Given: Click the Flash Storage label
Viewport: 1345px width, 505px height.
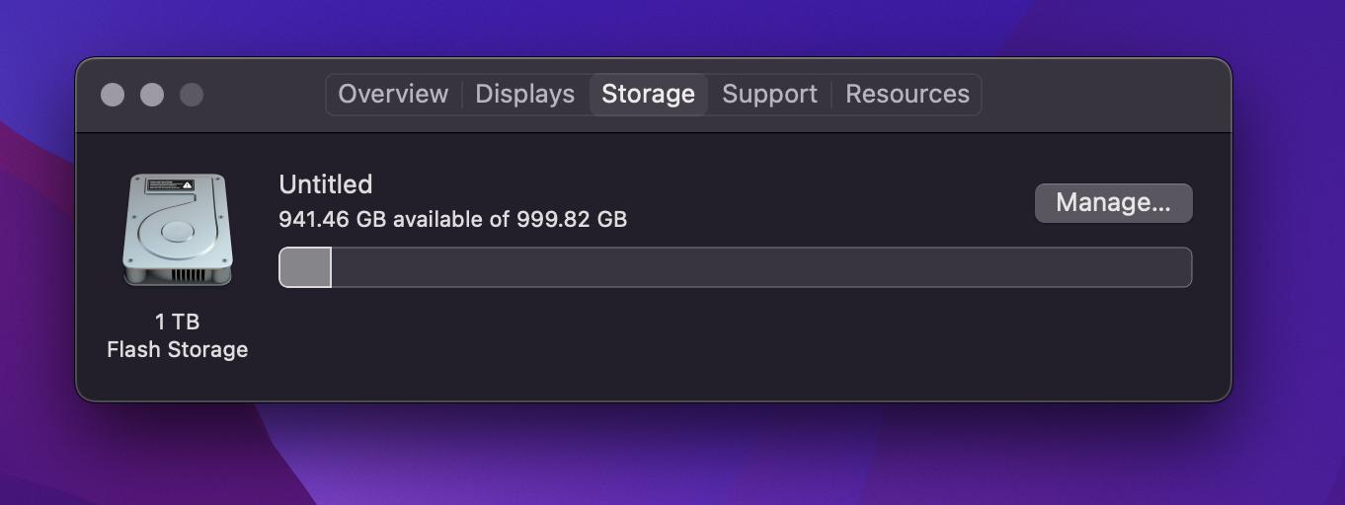Looking at the screenshot, I should 178,350.
